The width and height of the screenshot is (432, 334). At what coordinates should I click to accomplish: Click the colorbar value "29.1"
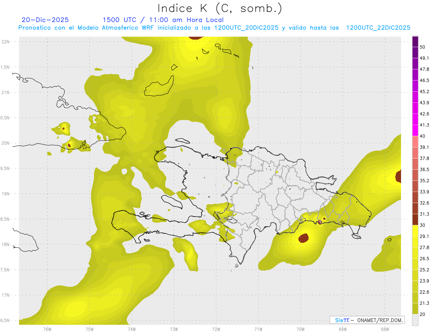[x=424, y=236]
